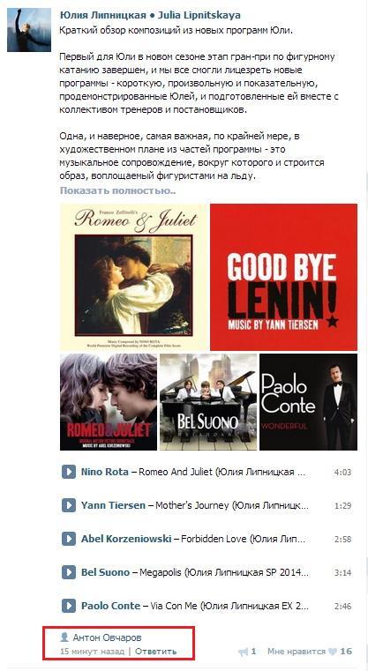This screenshot has width=368, height=671.
Task: Expand post with Показать полностью link
Action: [x=117, y=190]
